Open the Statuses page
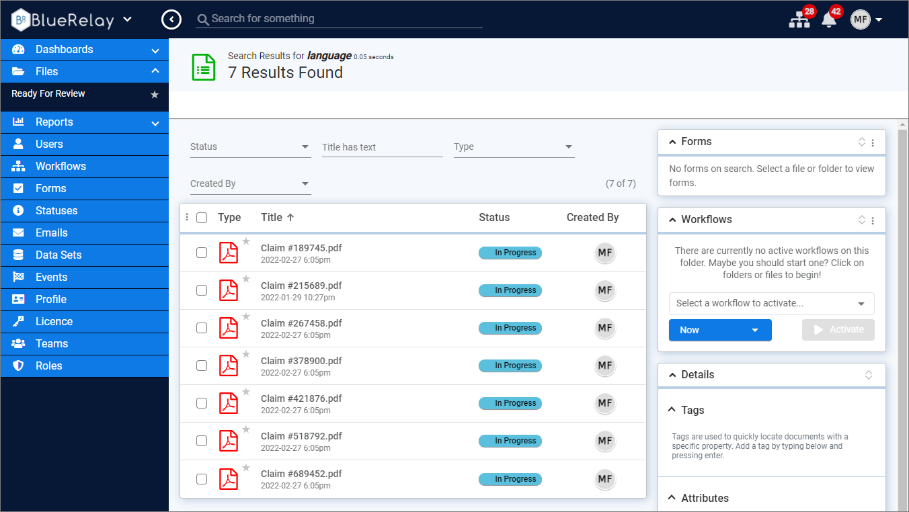Screen dimensions: 909x512 click(85, 211)
